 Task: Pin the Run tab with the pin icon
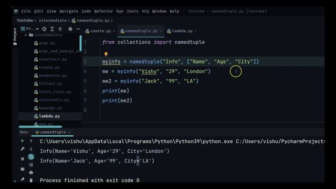tap(23, 180)
